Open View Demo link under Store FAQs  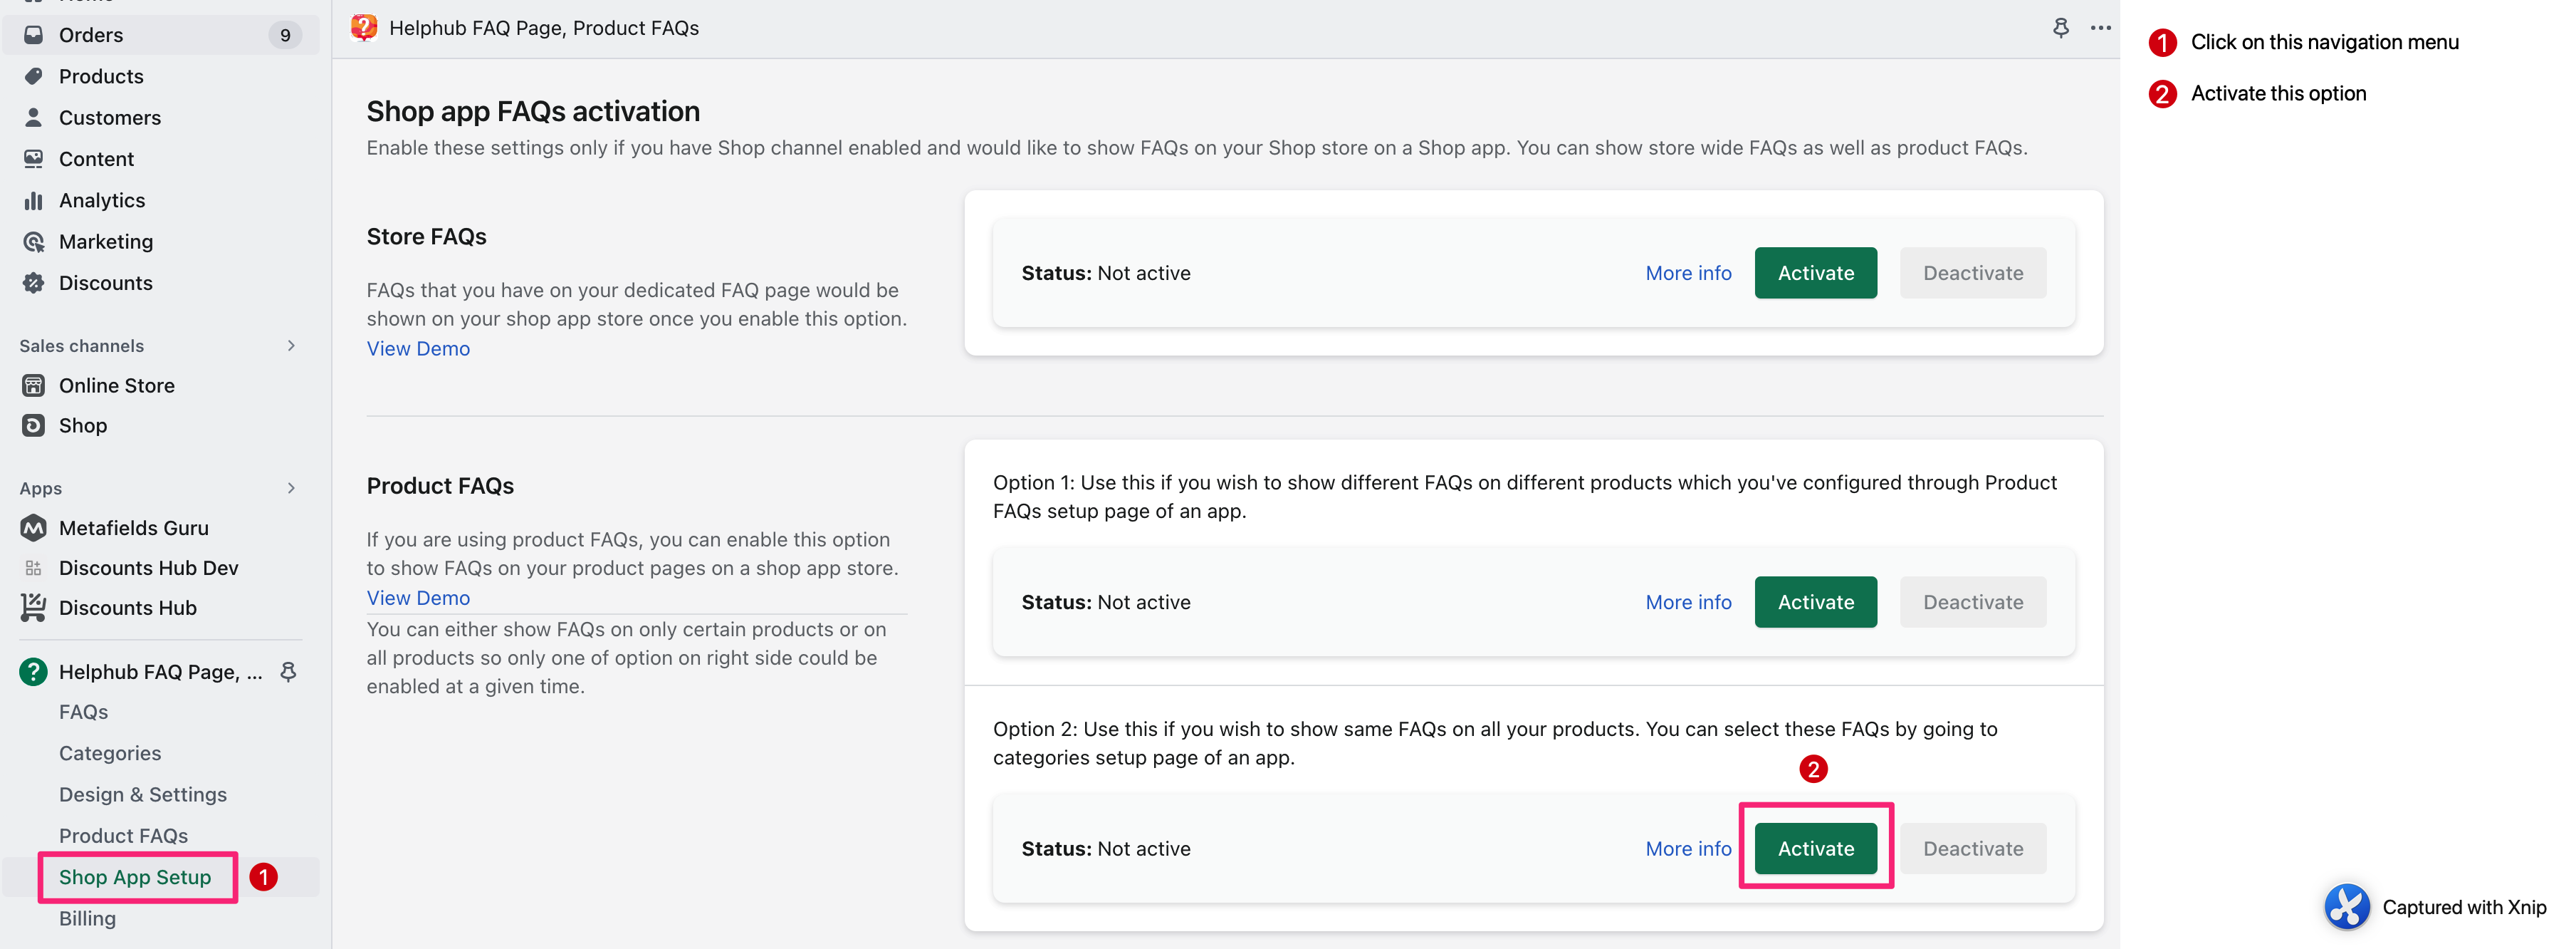coord(418,348)
